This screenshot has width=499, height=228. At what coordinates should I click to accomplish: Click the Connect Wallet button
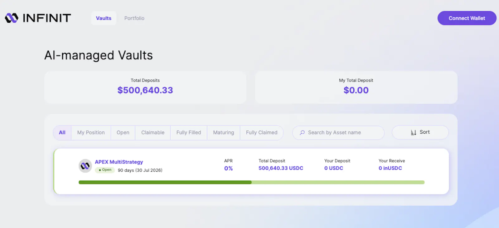click(x=467, y=18)
